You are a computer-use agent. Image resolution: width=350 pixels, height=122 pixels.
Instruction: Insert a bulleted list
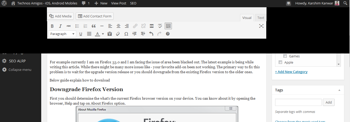[77, 26]
